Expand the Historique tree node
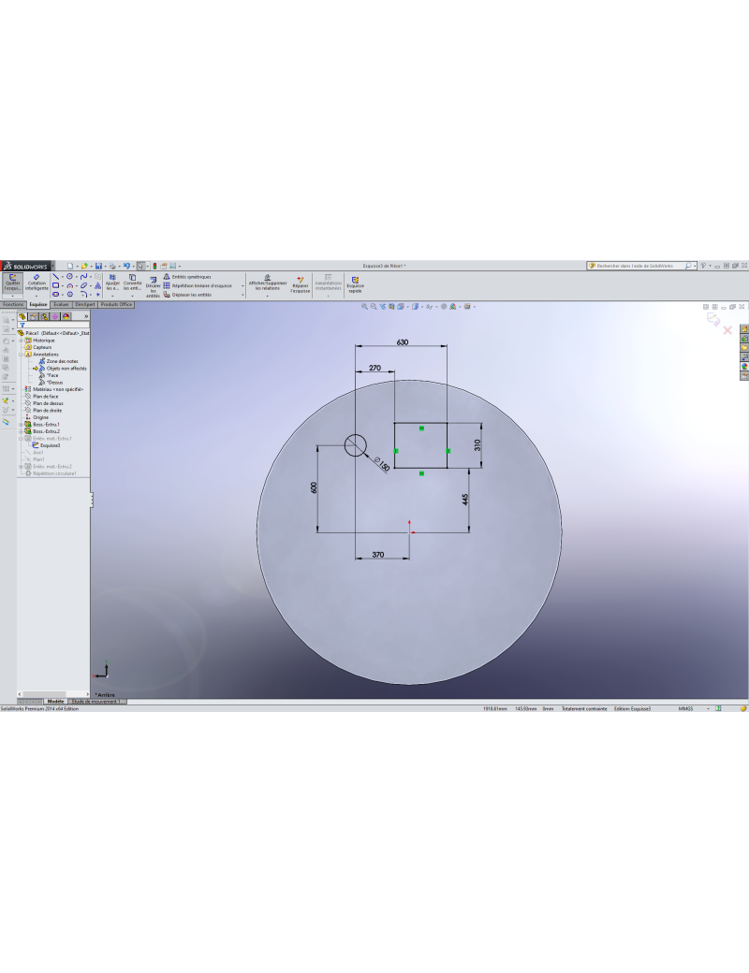Image resolution: width=749 pixels, height=973 pixels. point(21,341)
